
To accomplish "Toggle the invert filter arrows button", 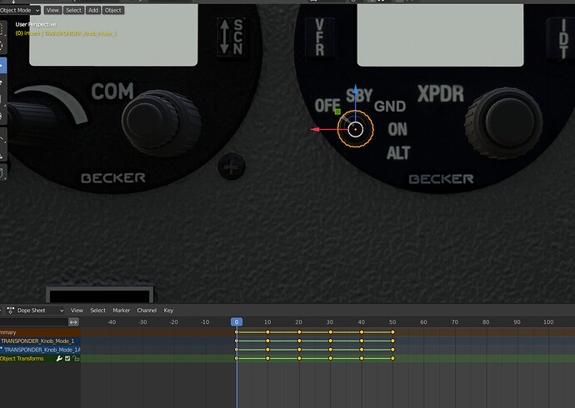I will 73,322.
